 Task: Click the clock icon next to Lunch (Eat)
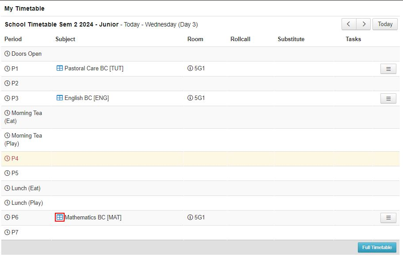7,188
